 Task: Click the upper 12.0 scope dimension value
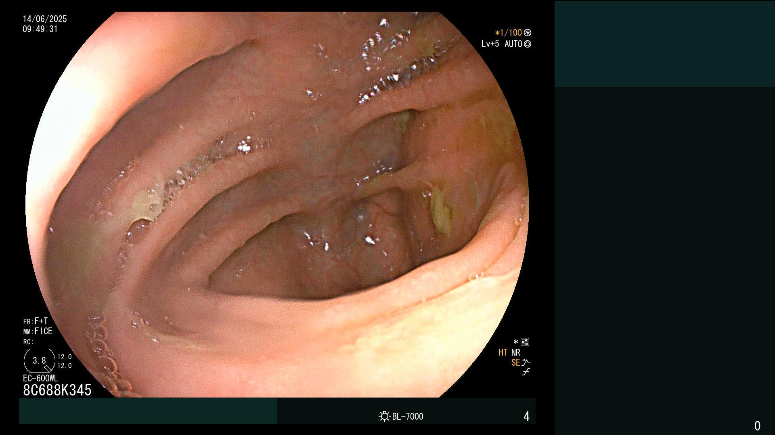(65, 357)
